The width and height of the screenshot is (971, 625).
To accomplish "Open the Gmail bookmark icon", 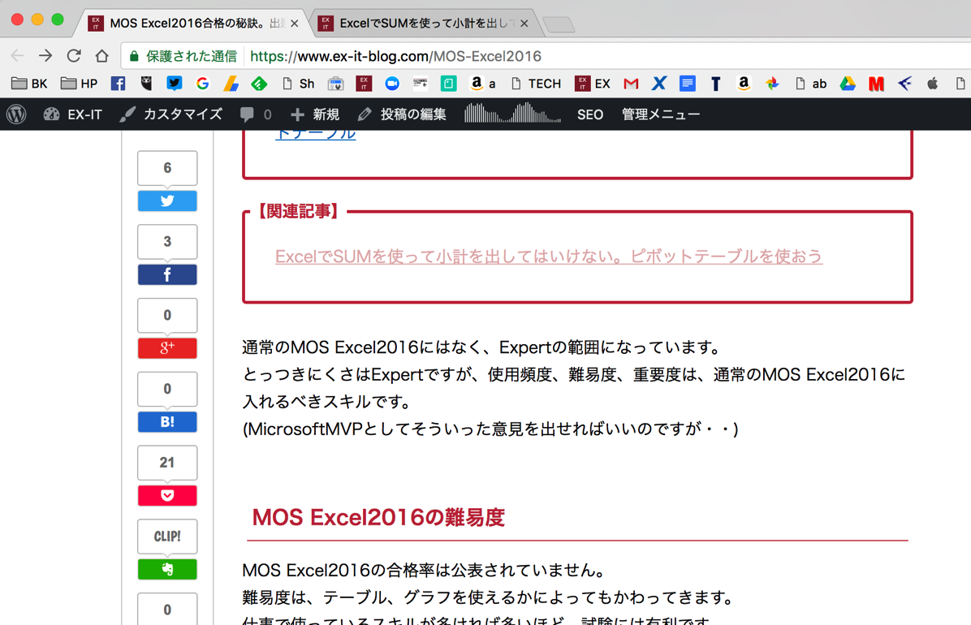I will 630,84.
